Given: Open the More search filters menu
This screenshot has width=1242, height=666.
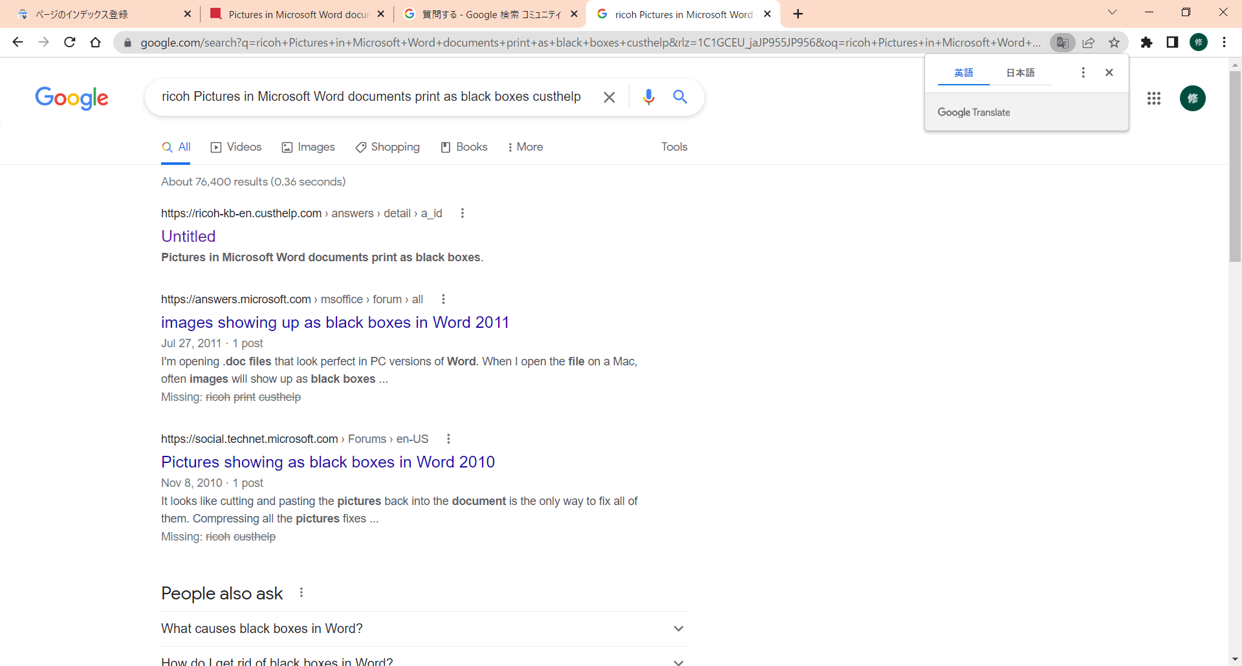Looking at the screenshot, I should [x=525, y=147].
